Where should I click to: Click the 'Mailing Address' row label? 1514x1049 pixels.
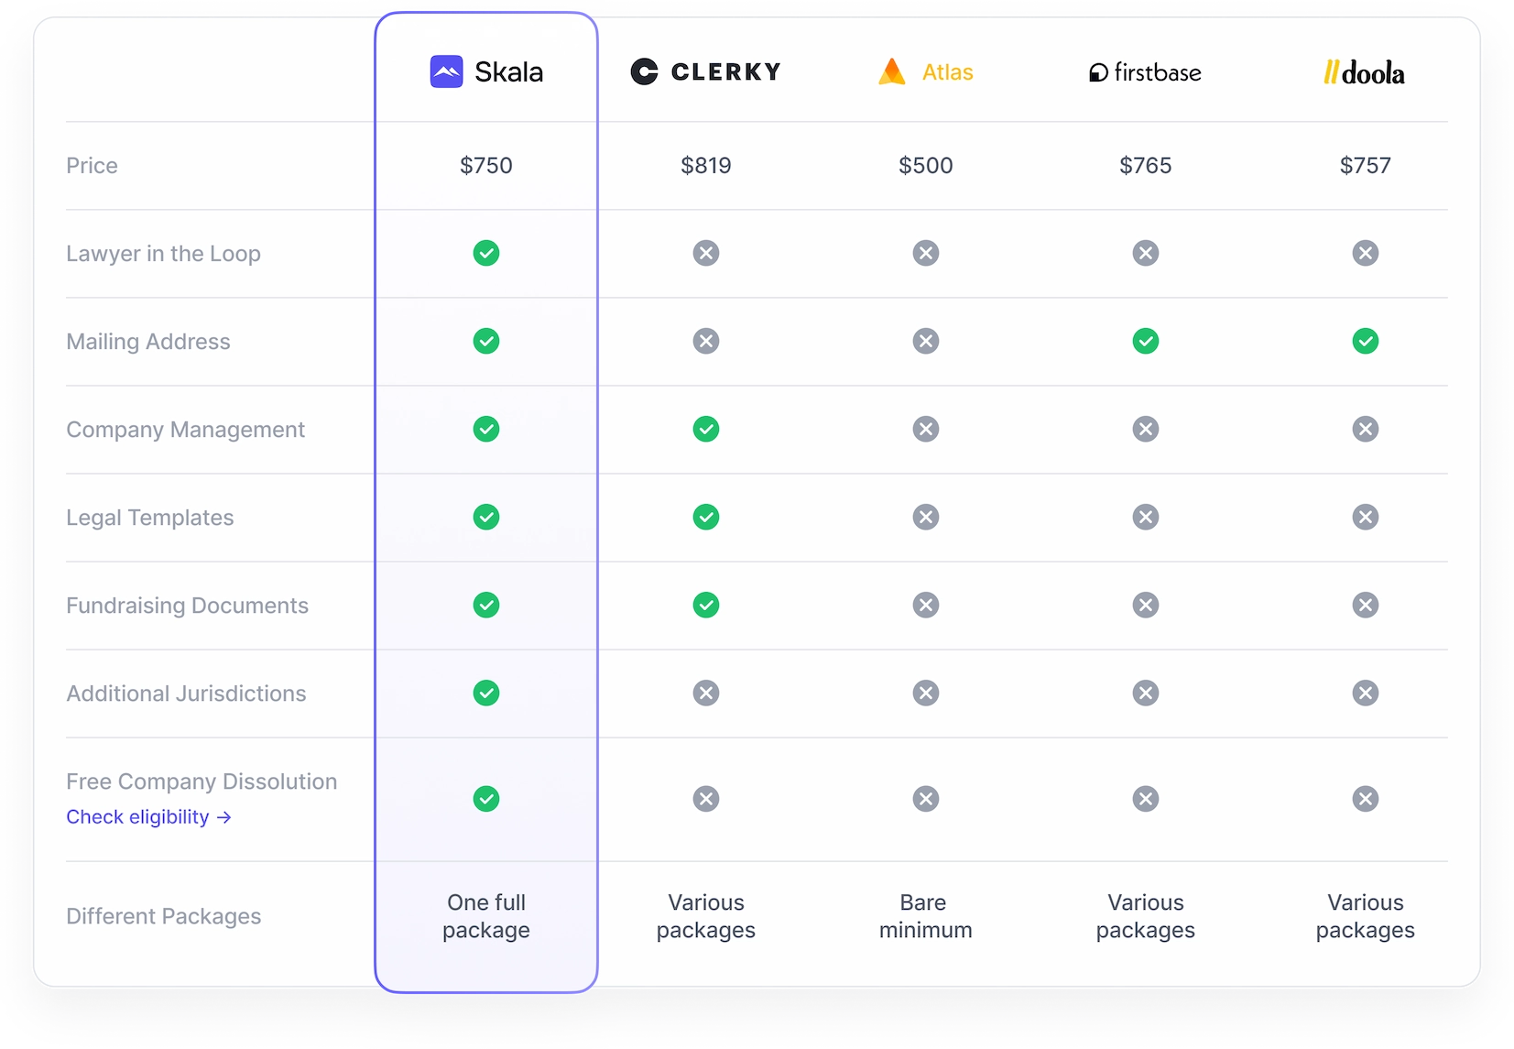(148, 342)
